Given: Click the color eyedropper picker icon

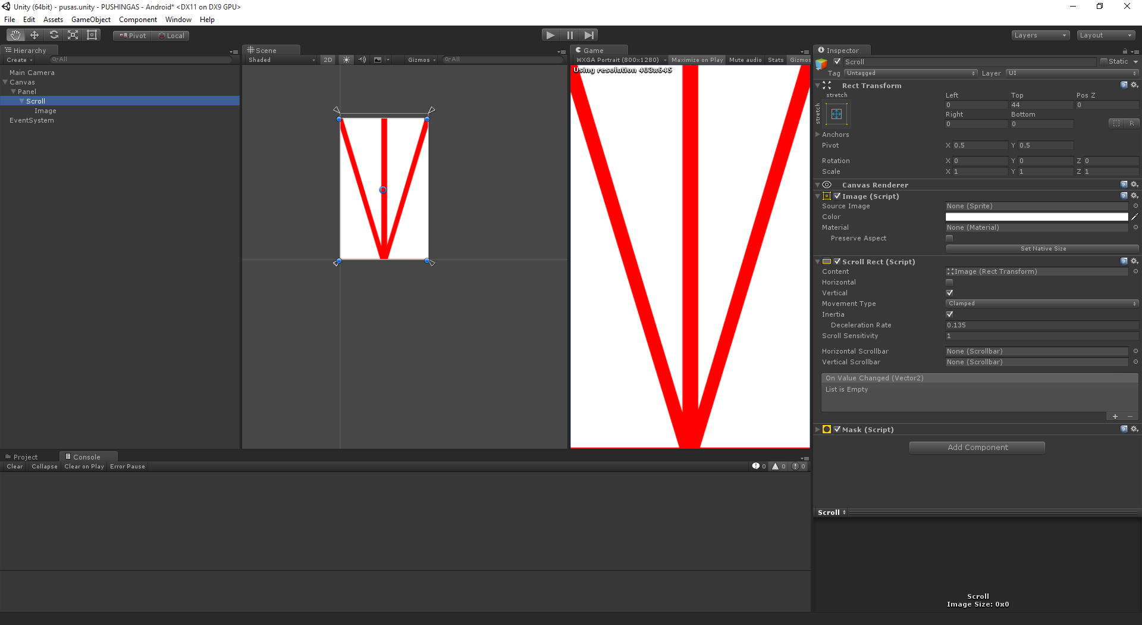Looking at the screenshot, I should [x=1134, y=217].
